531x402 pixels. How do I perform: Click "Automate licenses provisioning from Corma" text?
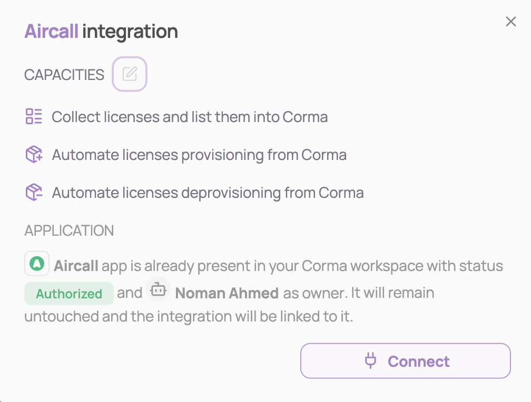tap(199, 155)
